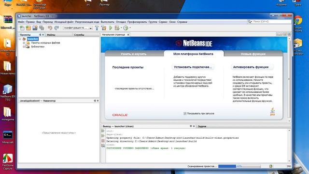Viewport: 309px width, 174px height.
Task: Open the Реорганизация кода menu
Action: pyautogui.click(x=87, y=22)
